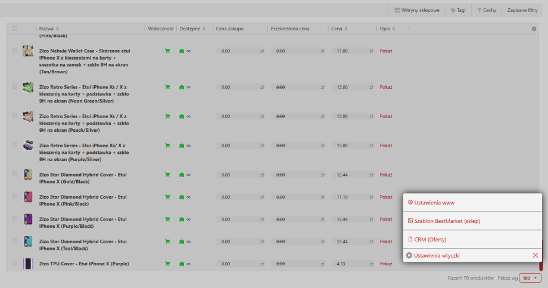Select checkbox for Retro Series Purple/Silver
This screenshot has width=548, height=288.
coord(14,144)
